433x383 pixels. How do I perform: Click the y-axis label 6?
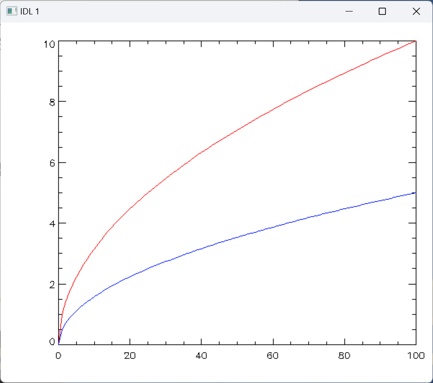click(52, 163)
